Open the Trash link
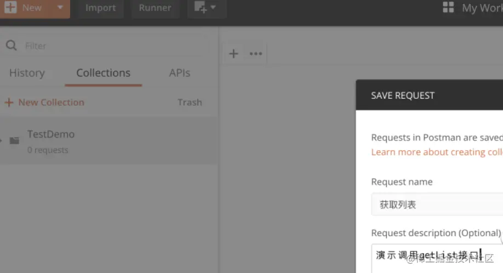This screenshot has height=273, width=503. pyautogui.click(x=190, y=103)
